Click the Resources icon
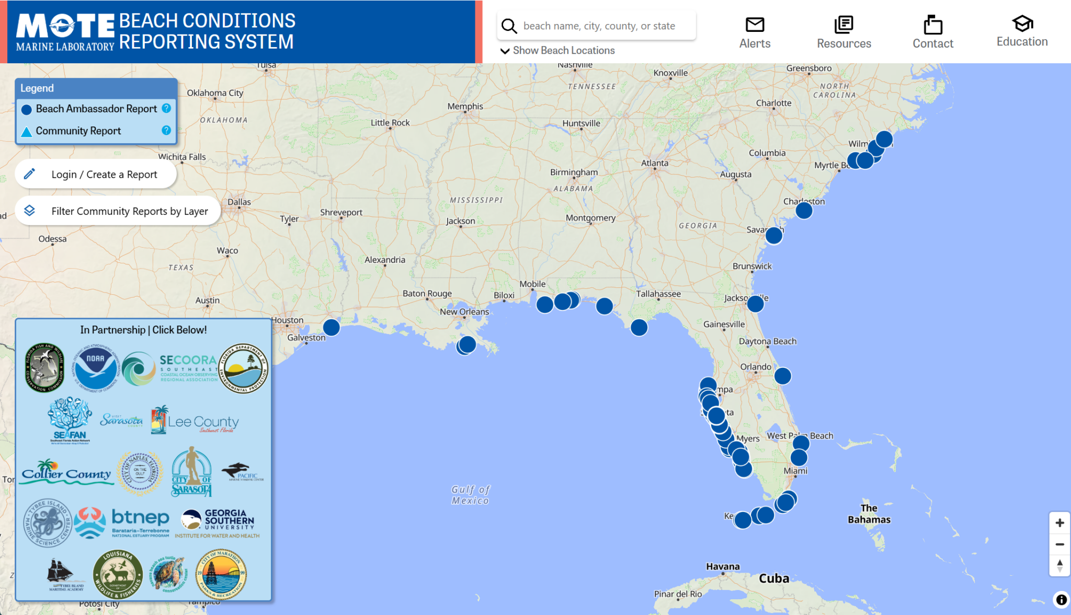 (843, 24)
